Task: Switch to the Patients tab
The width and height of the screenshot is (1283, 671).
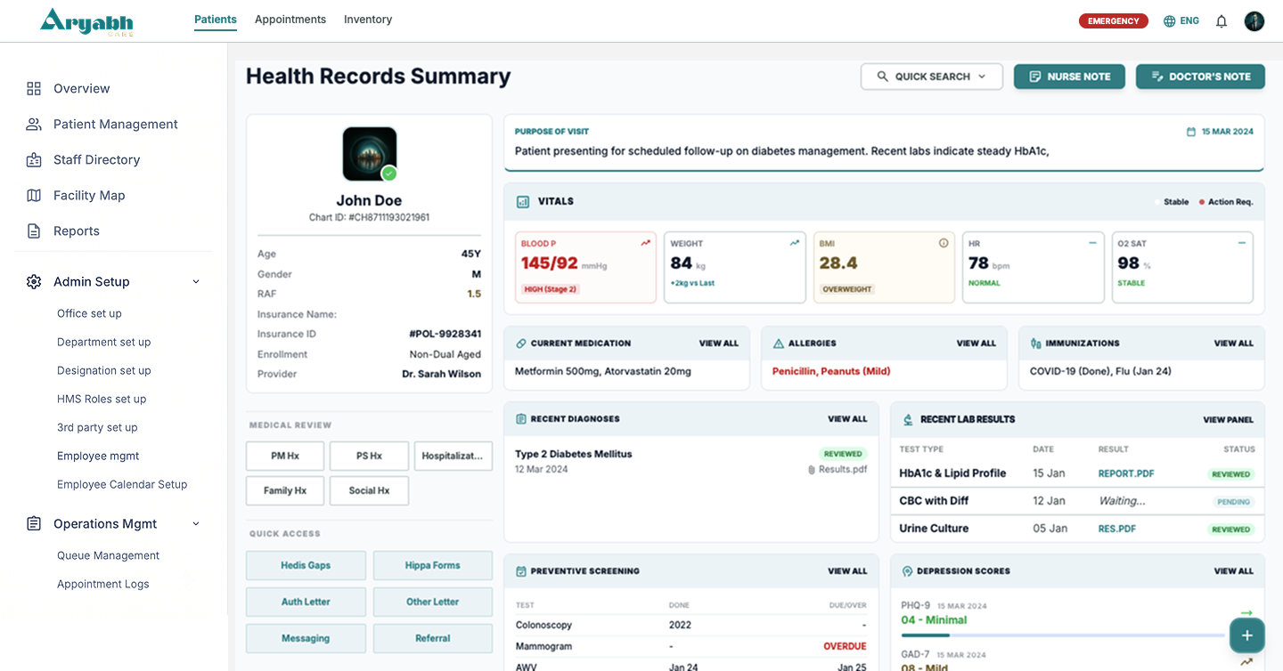Action: (216, 20)
